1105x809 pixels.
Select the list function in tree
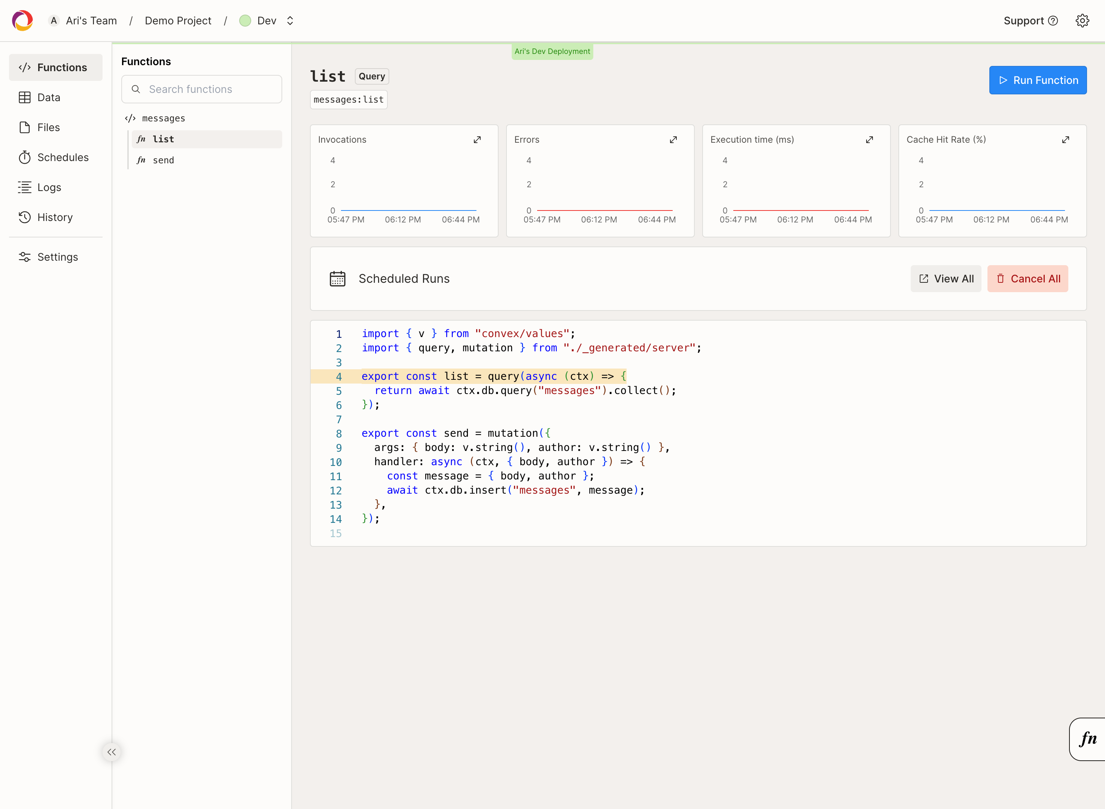pos(207,139)
